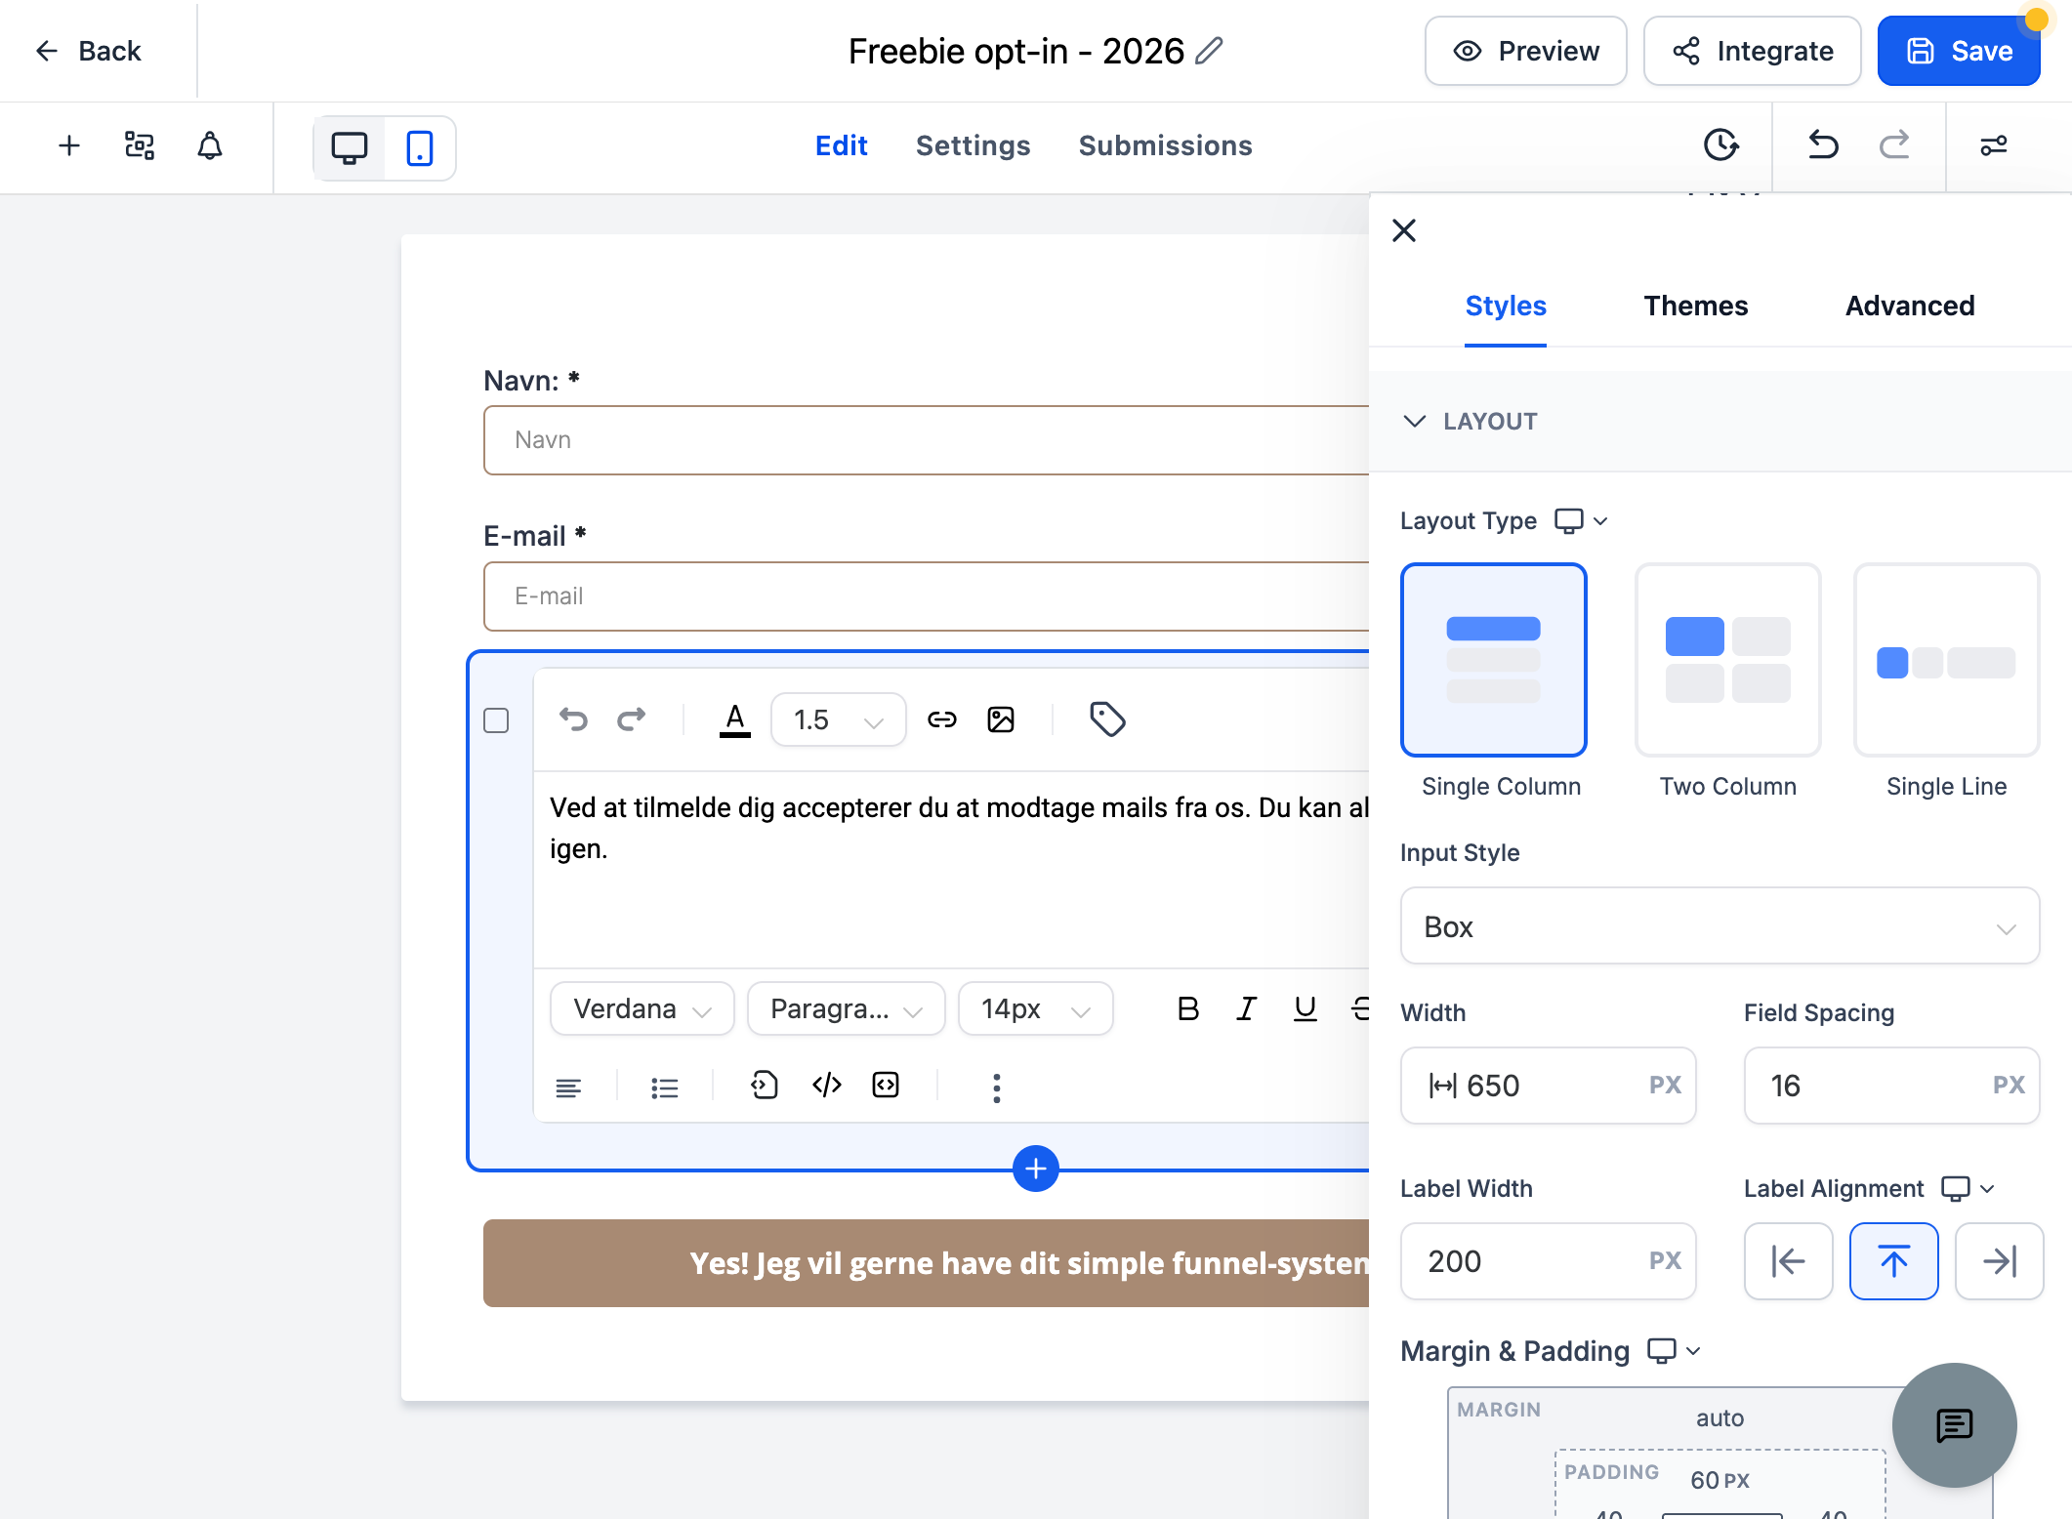The width and height of the screenshot is (2072, 1519).
Task: Switch to the Themes tab
Action: pyautogui.click(x=1695, y=306)
